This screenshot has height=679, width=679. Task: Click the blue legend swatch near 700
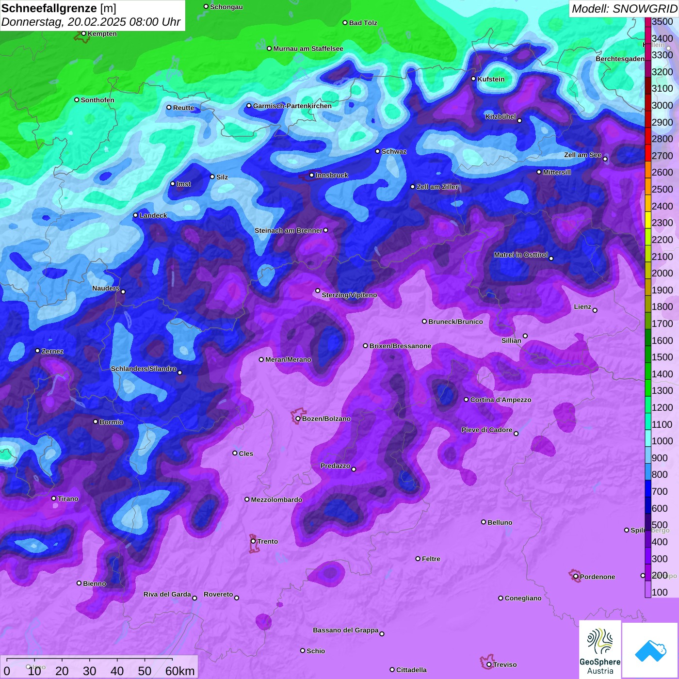tap(648, 487)
